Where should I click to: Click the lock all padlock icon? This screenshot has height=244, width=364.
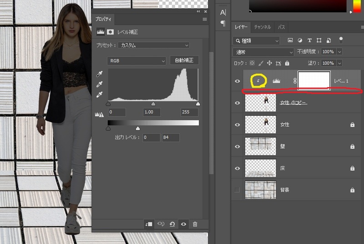coord(287,63)
